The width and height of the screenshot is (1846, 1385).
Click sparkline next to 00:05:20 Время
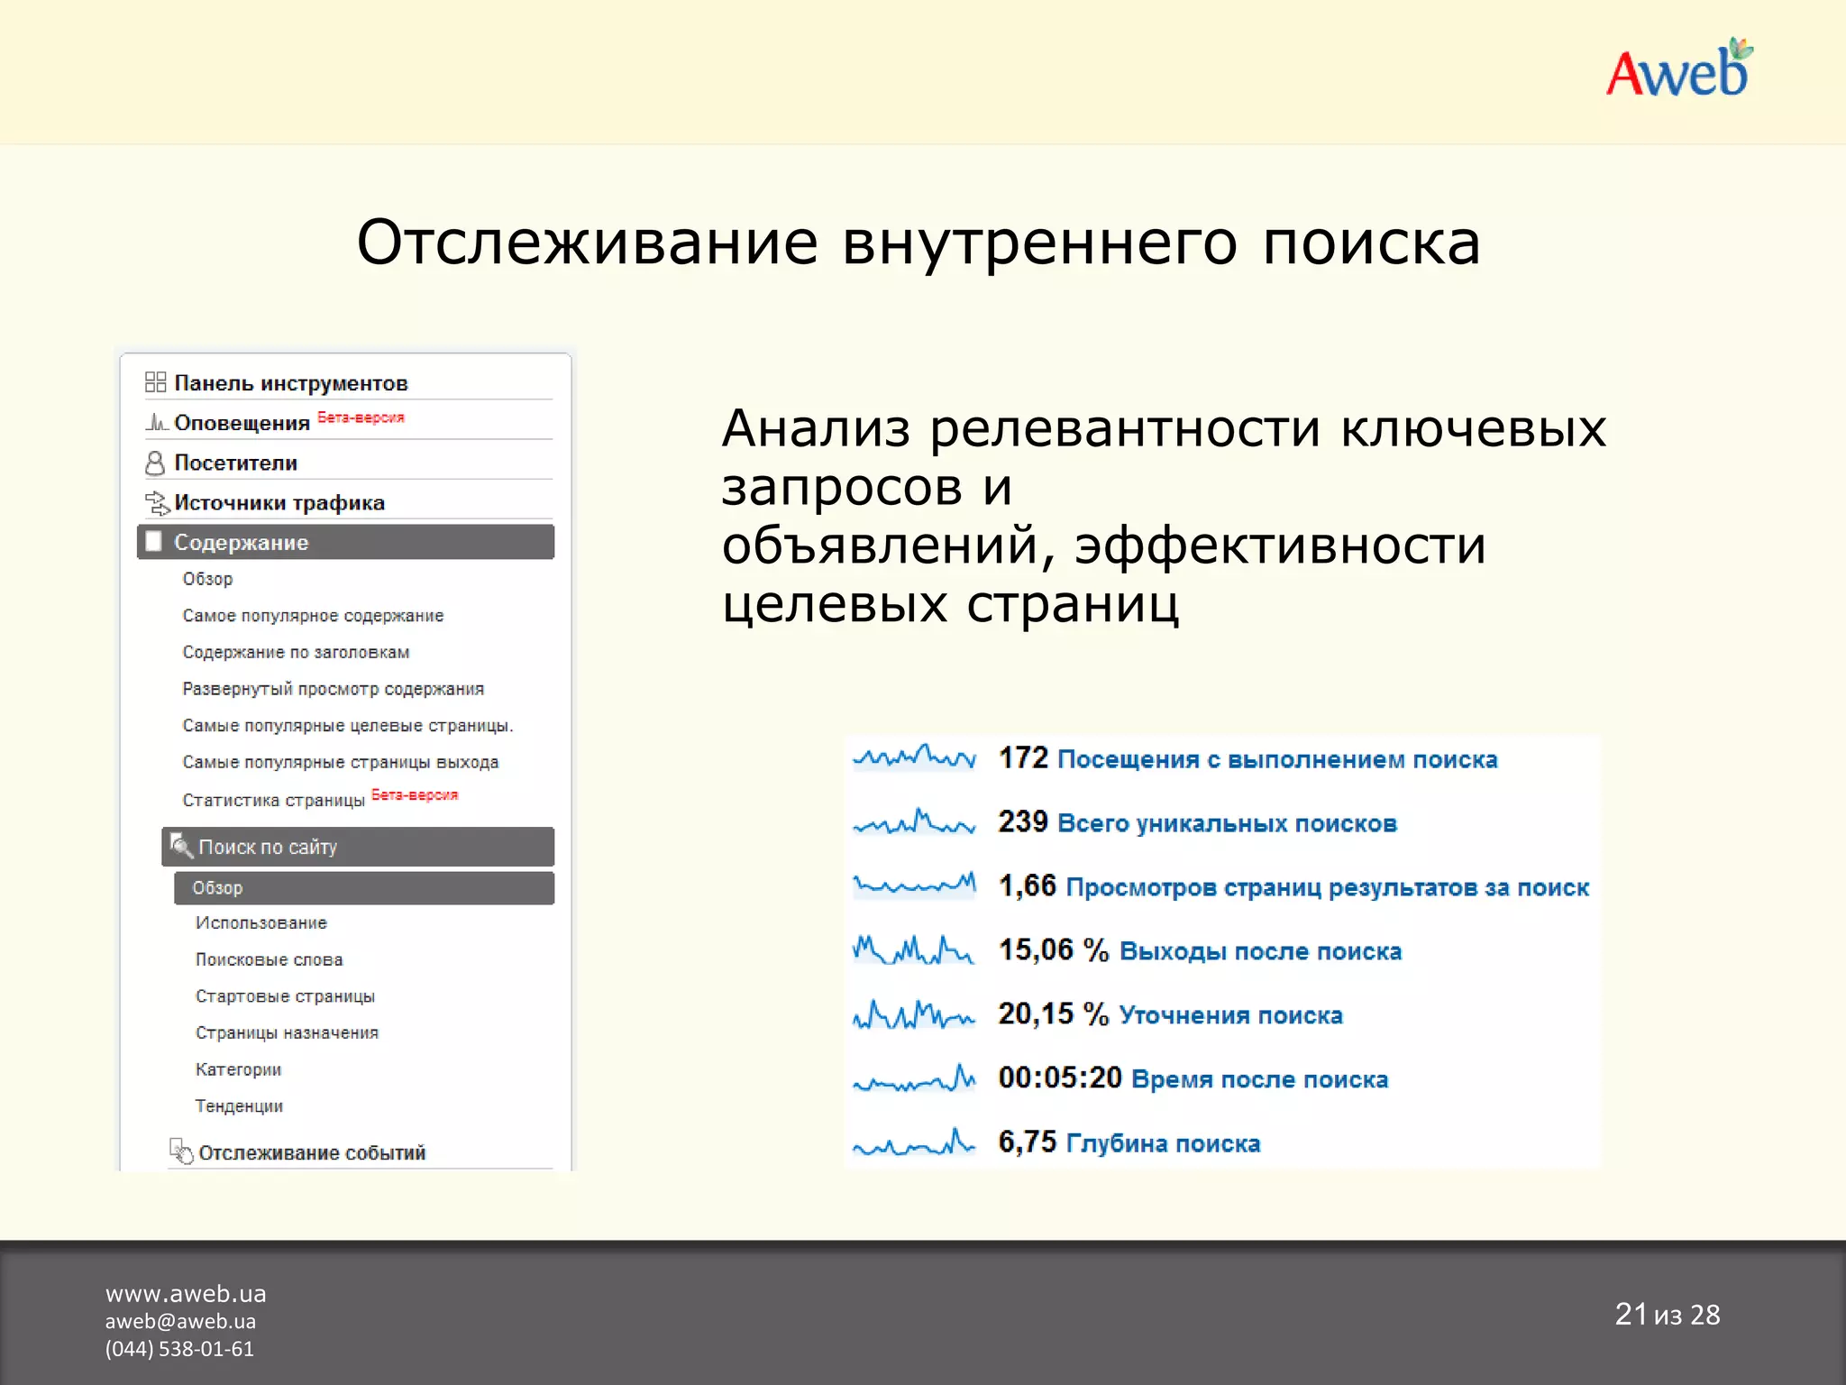pos(914,1078)
